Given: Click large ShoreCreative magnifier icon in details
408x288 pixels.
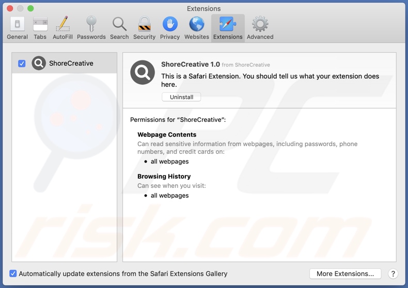Looking at the screenshot, I should (x=143, y=72).
